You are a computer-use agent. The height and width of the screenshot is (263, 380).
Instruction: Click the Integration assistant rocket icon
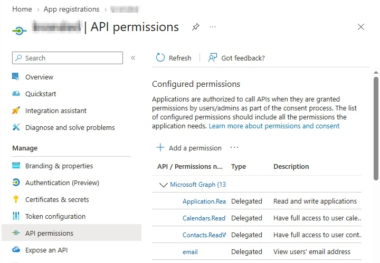[x=16, y=110]
